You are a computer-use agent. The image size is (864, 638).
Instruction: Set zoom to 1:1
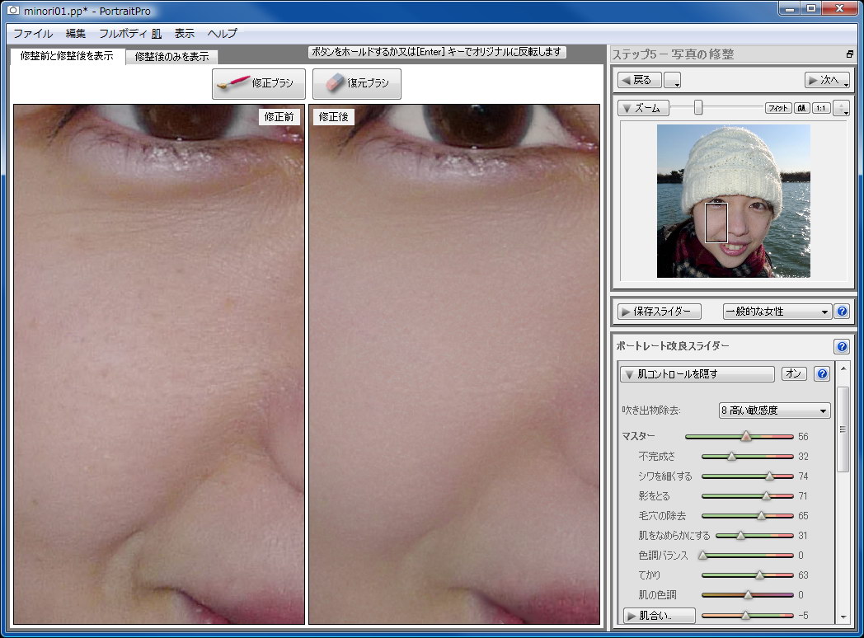tap(821, 108)
